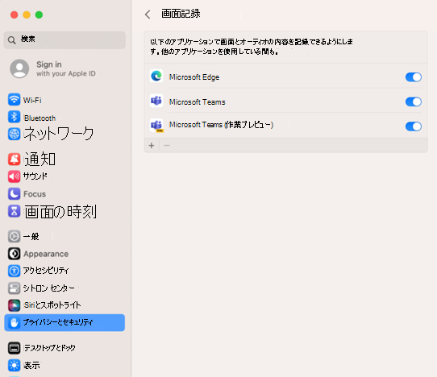Click the Focus moon icon

pos(14,193)
